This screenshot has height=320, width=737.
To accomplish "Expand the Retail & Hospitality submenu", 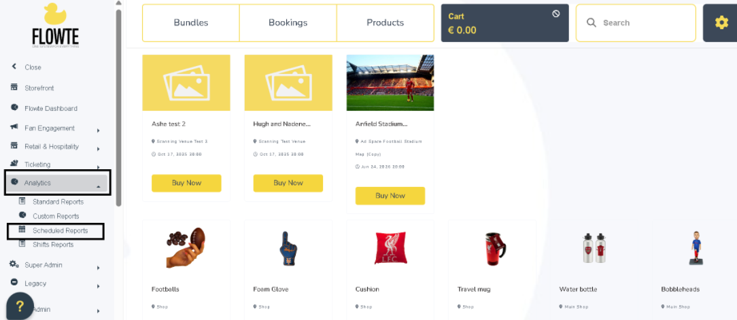I will (x=99, y=149).
